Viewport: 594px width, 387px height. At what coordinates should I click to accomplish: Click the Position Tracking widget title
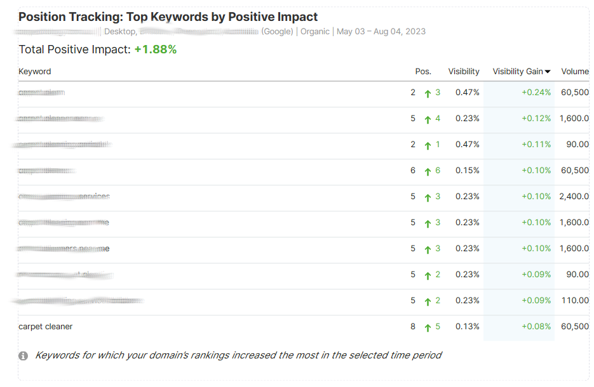168,17
